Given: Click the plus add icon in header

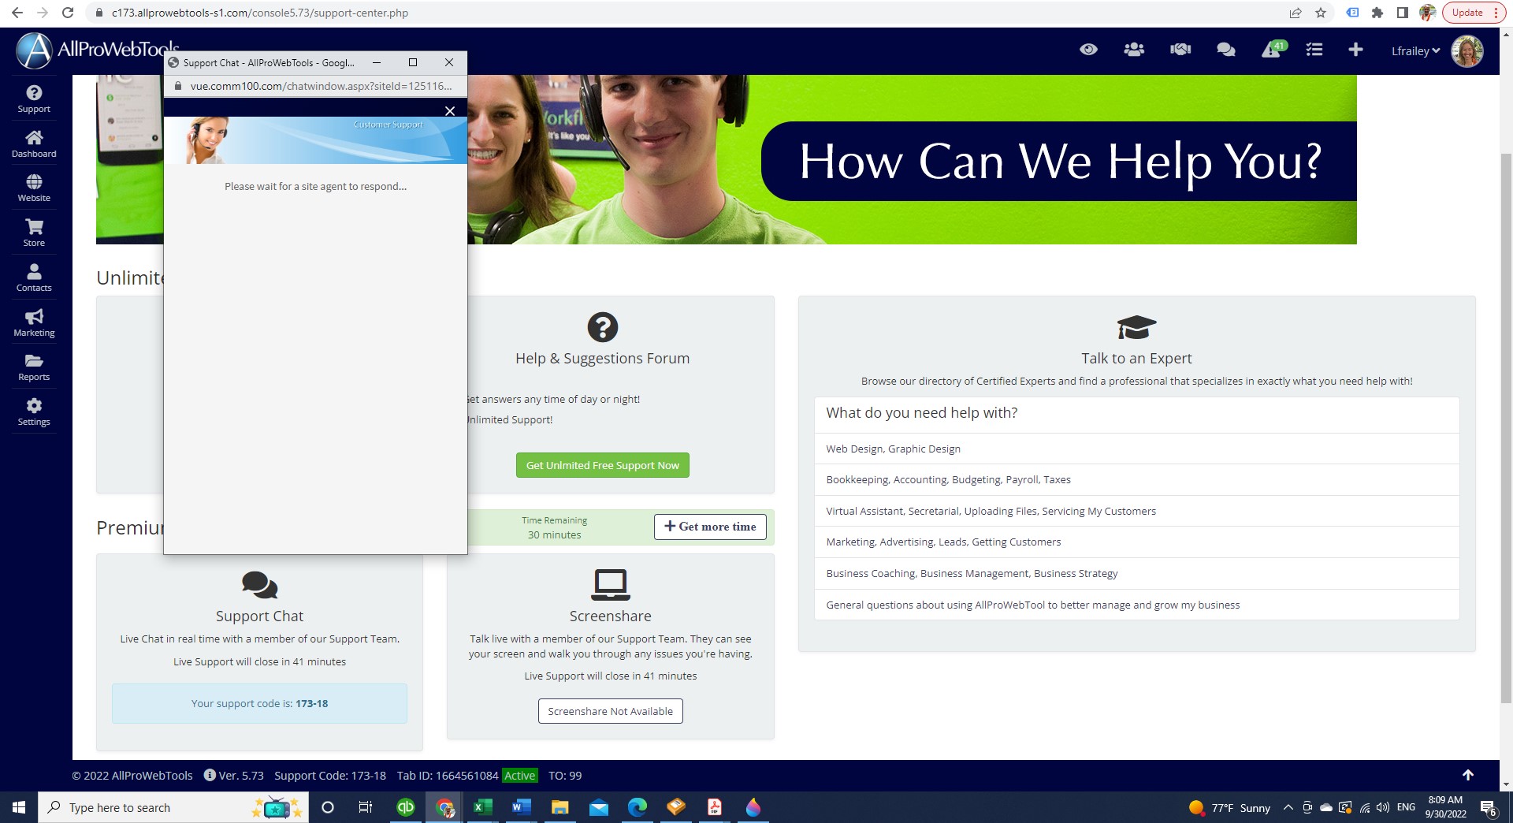Looking at the screenshot, I should pos(1355,50).
